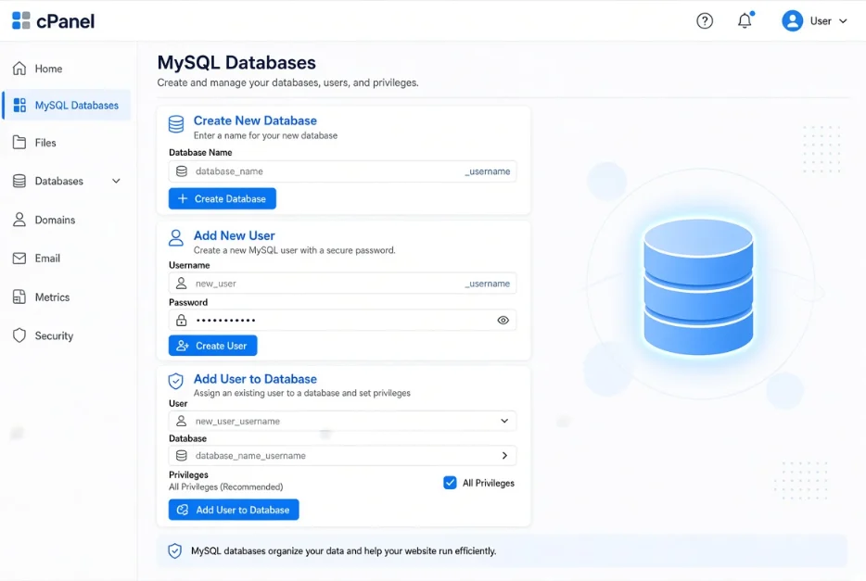Click the person icon in User dropdown
Image resolution: width=866 pixels, height=581 pixels.
pos(181,421)
